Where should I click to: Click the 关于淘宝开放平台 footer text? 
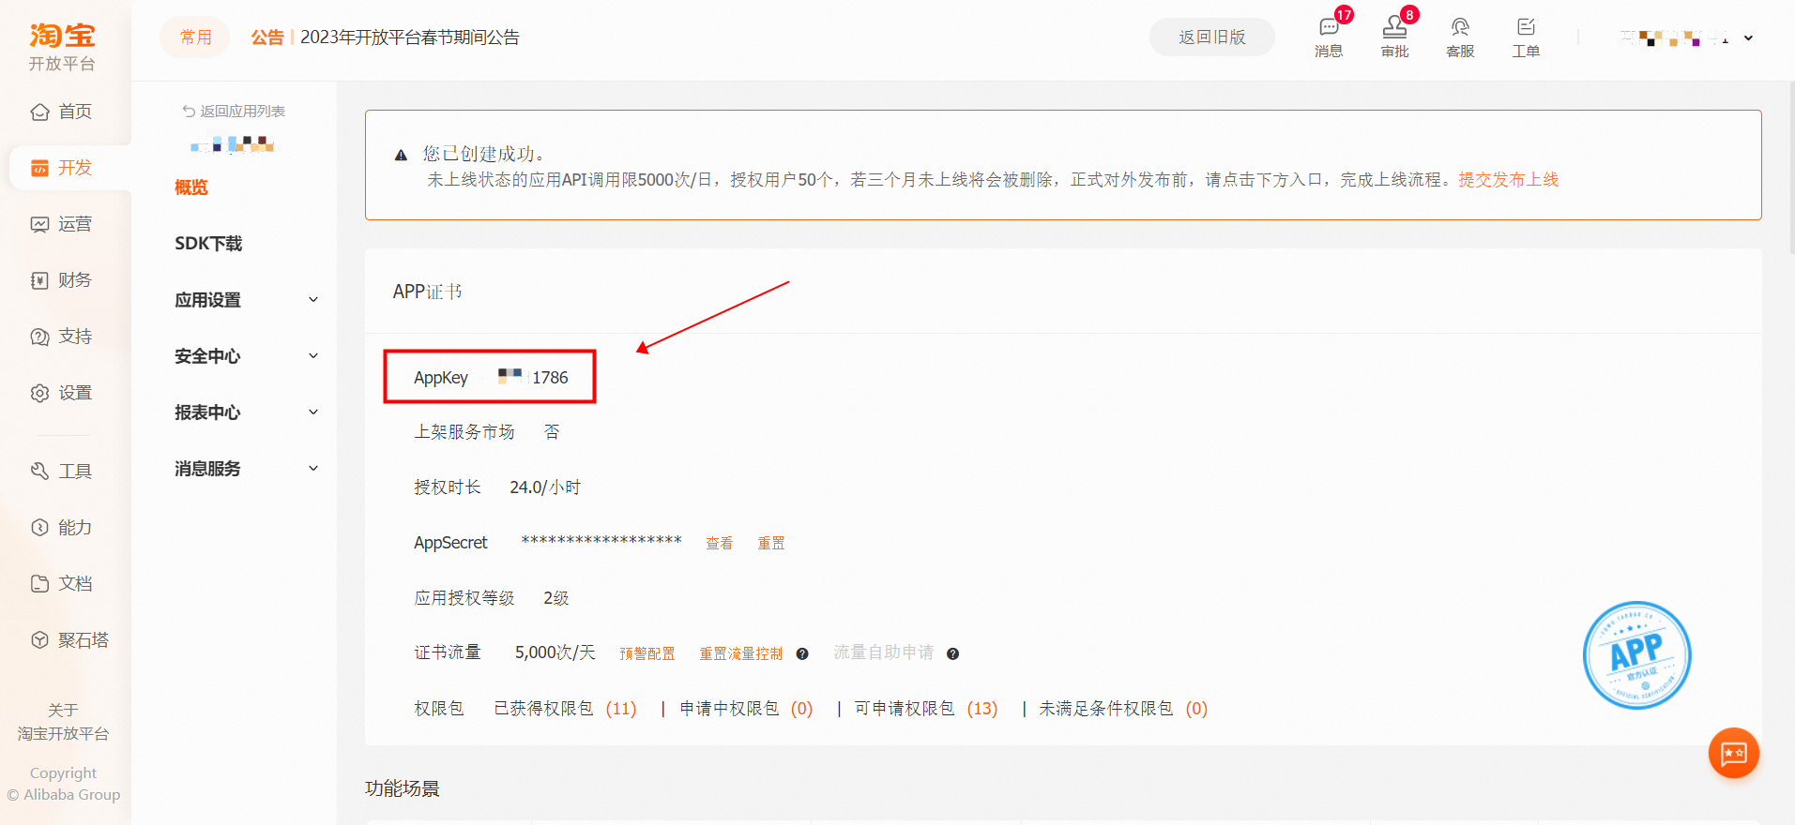[x=63, y=722]
